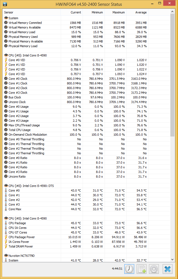
Task: Click the CPU Package thermometer icon
Action: [6, 223]
